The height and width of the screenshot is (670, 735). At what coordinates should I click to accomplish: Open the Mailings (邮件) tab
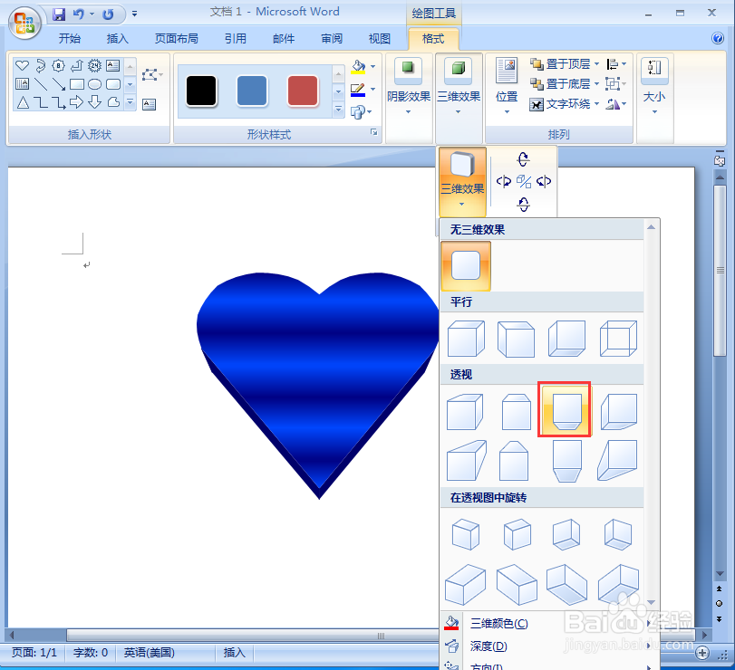(x=284, y=38)
